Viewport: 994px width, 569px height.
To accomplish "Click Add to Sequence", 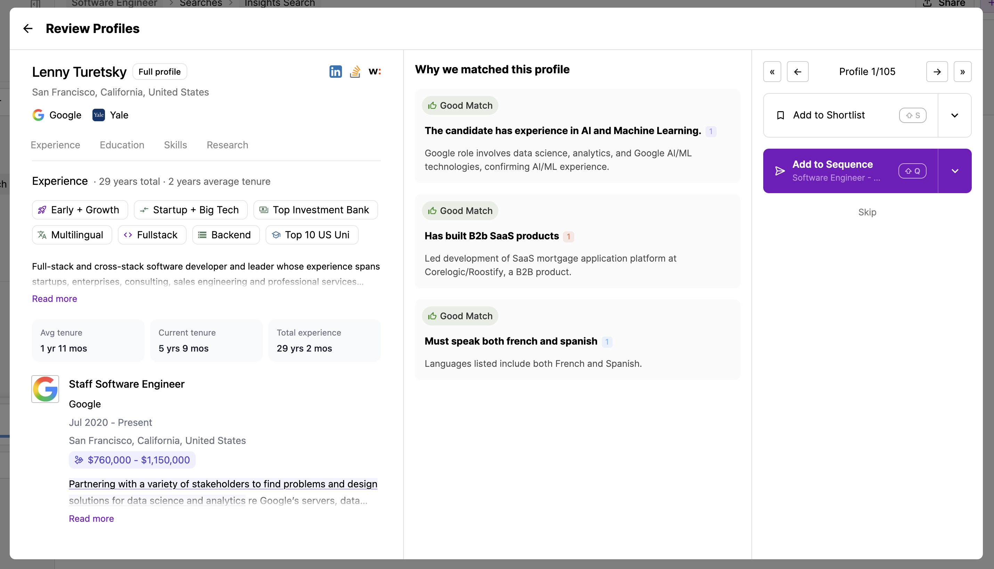I will point(850,171).
